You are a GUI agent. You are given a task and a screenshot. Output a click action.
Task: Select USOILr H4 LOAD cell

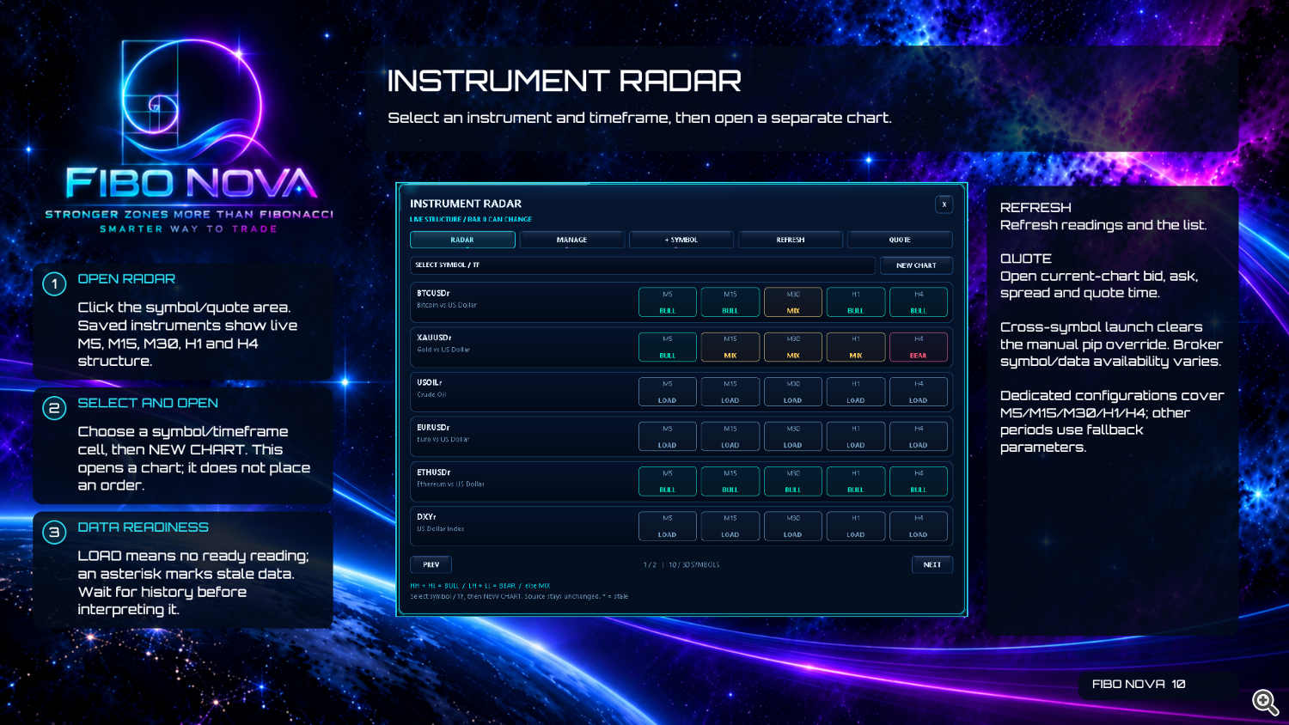(x=919, y=392)
